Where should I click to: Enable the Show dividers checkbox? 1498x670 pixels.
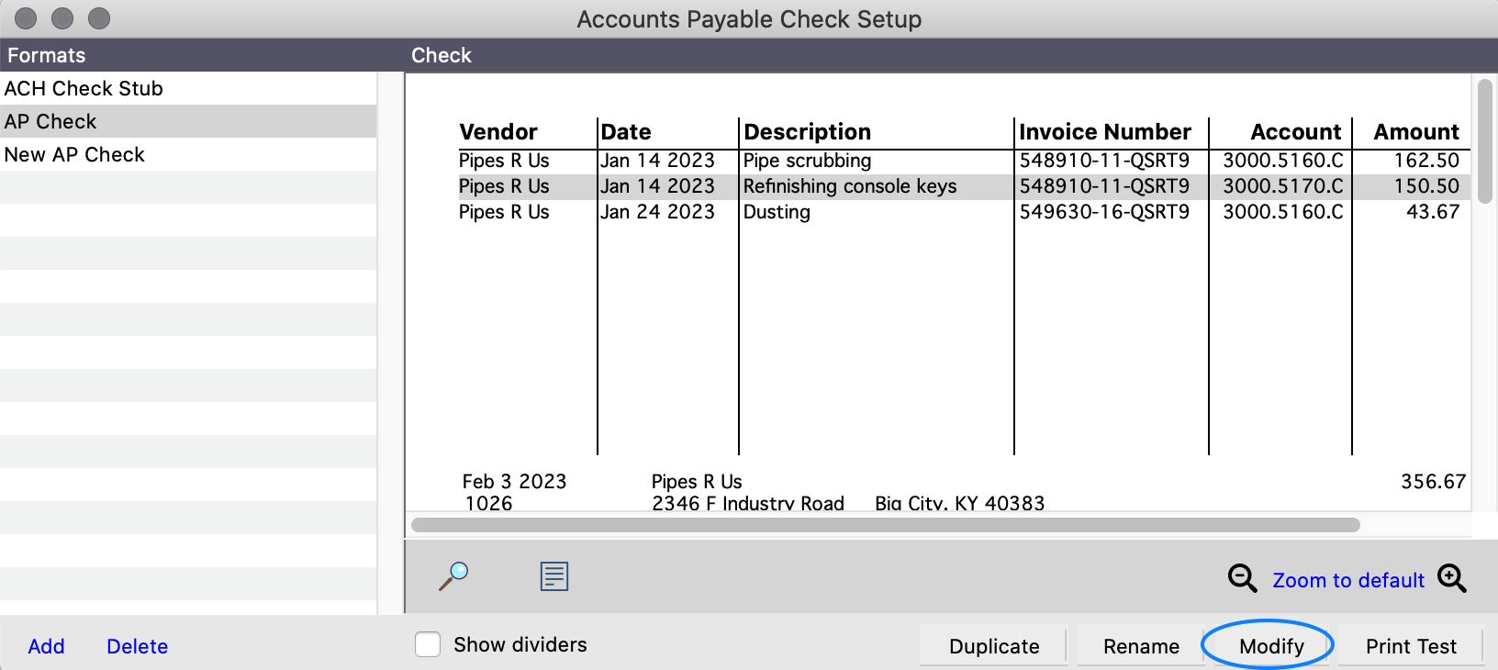click(428, 644)
